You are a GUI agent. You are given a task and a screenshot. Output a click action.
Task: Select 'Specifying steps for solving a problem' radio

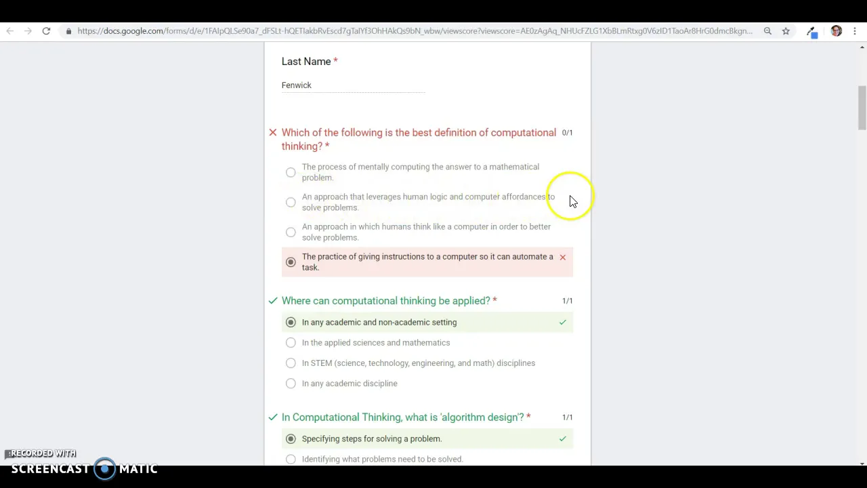pyautogui.click(x=291, y=439)
